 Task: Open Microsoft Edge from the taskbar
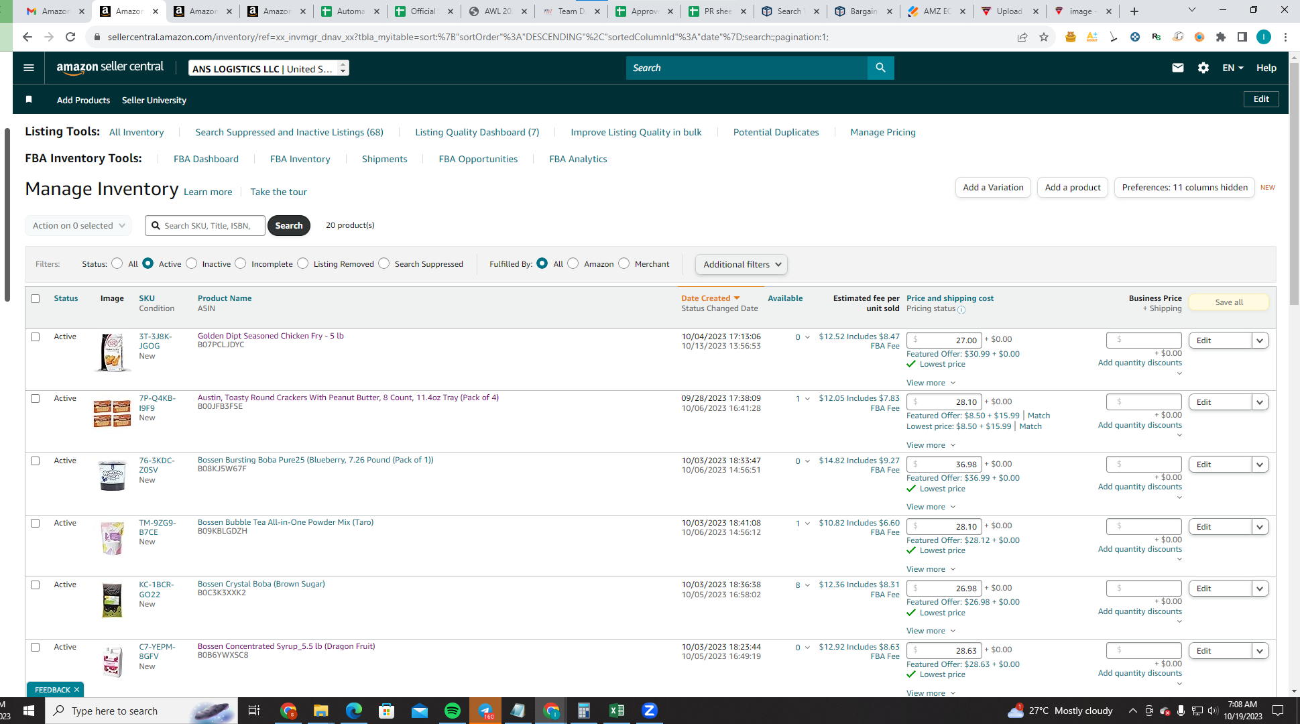[353, 711]
